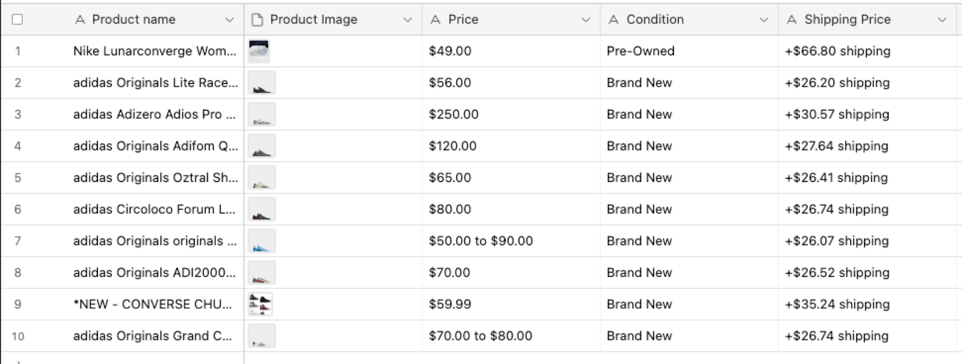Click the $49.00 price cell
Viewport: 962px width, 364px height.
[x=511, y=51]
